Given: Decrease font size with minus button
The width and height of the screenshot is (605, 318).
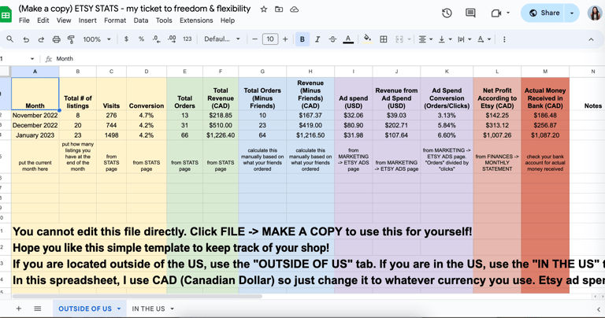Looking at the screenshot, I should coord(254,39).
